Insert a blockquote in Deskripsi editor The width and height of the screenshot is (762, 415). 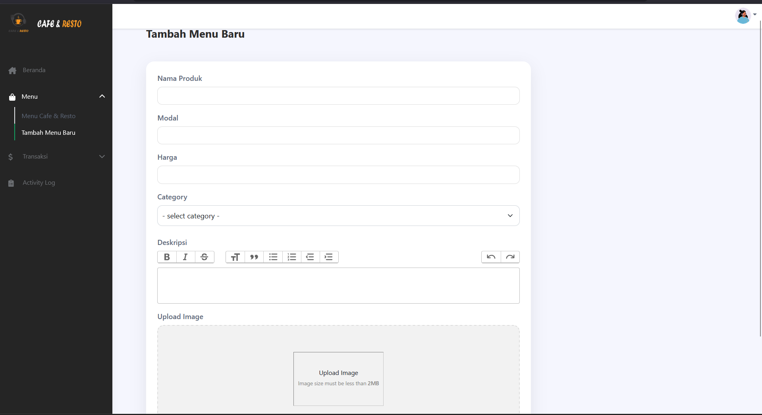tap(254, 257)
